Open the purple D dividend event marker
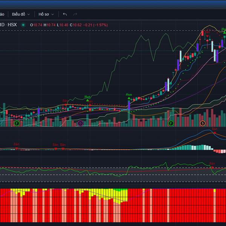Image resolution: width=226 pixels, height=226 pixels. tap(80, 123)
